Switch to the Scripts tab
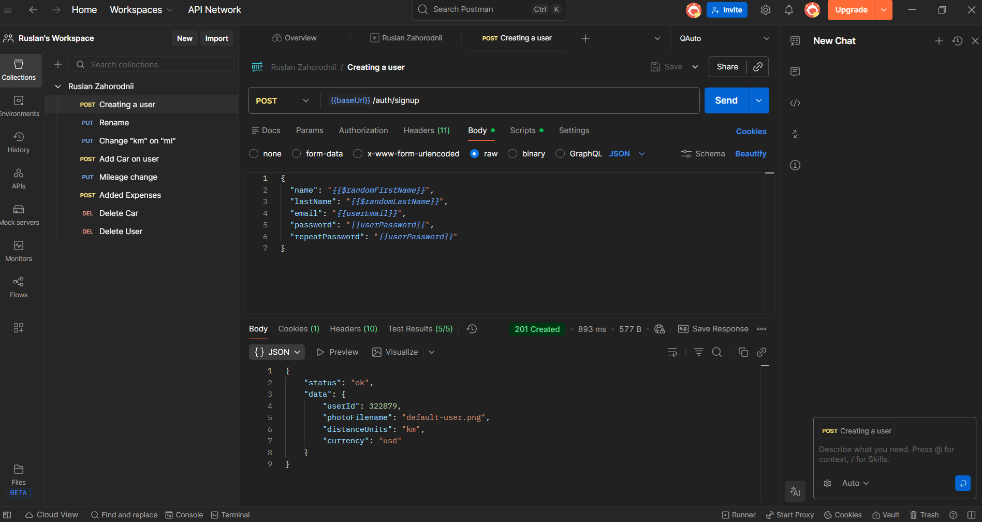The width and height of the screenshot is (982, 522). [x=523, y=130]
